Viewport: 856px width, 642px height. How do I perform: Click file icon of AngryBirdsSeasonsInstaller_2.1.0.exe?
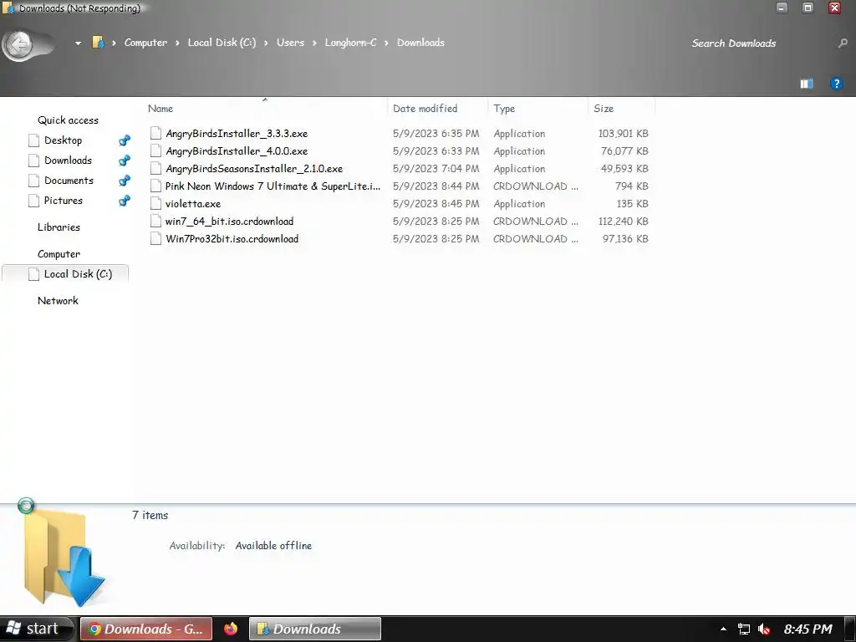tap(155, 168)
